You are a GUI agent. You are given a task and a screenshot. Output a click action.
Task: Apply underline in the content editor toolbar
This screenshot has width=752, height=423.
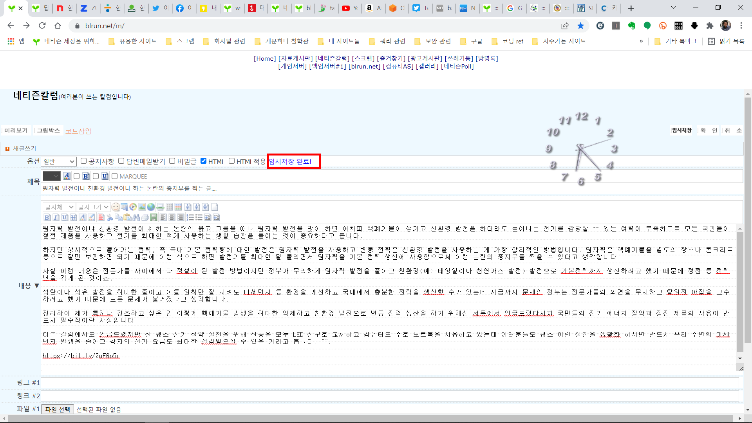pos(65,217)
